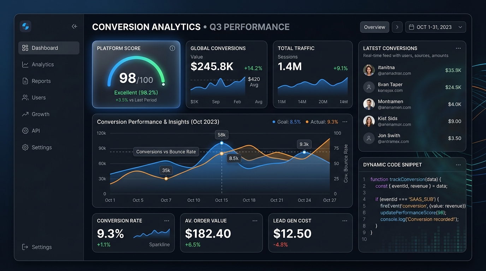Click the Users people icon
The width and height of the screenshot is (486, 271).
25,98
